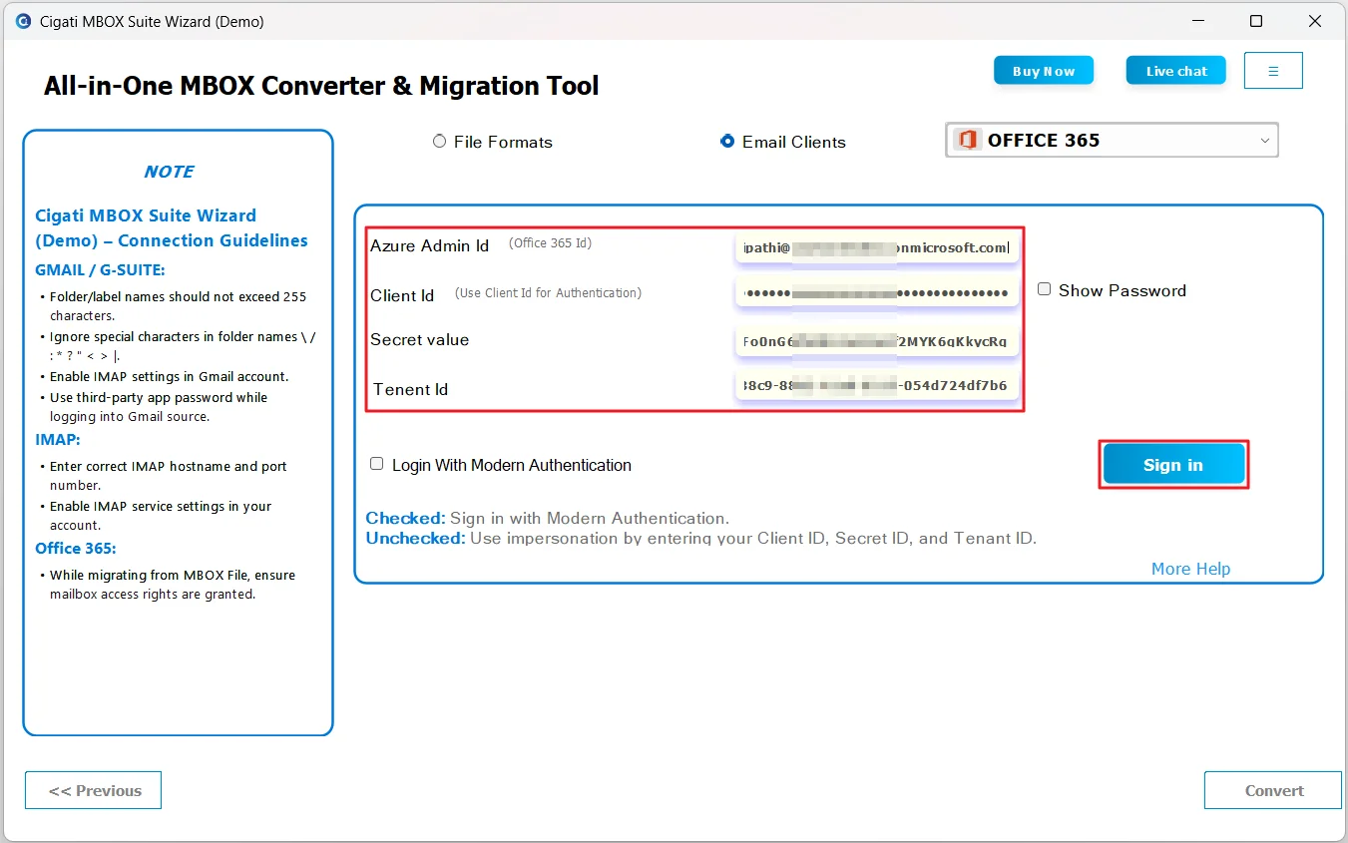
Task: Click the Office 365 logo icon
Action: pyautogui.click(x=966, y=141)
